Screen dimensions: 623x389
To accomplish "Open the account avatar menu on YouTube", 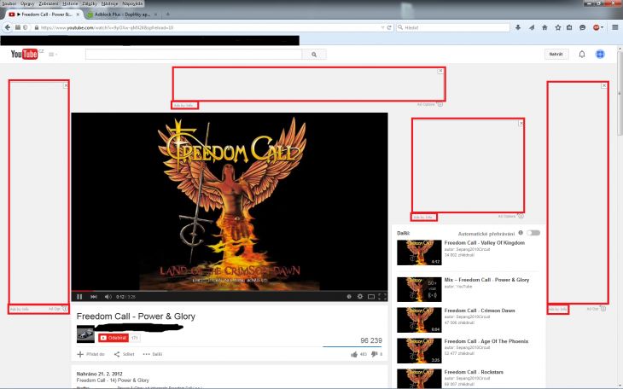I will tap(600, 54).
